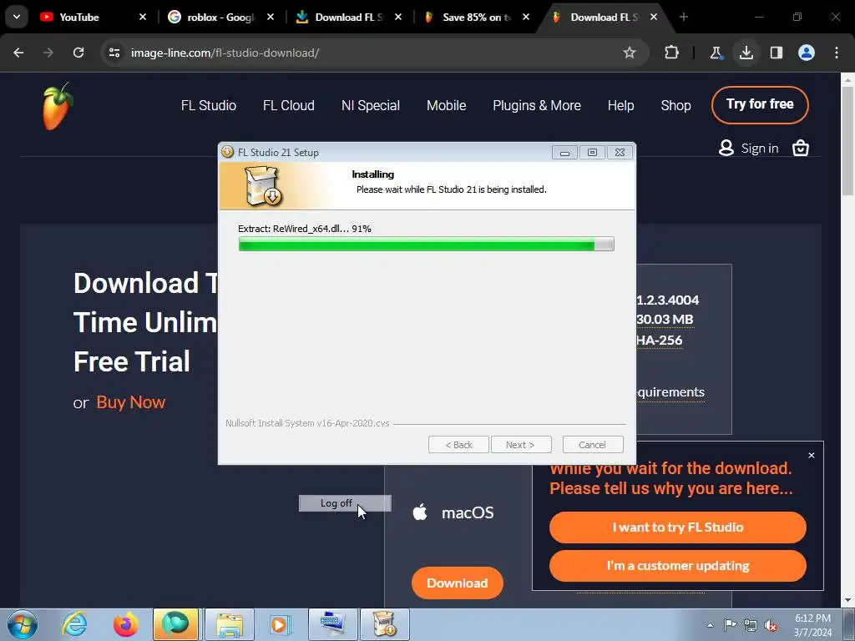Click the installer box icon in setup header
The image size is (855, 641).
pos(263,186)
